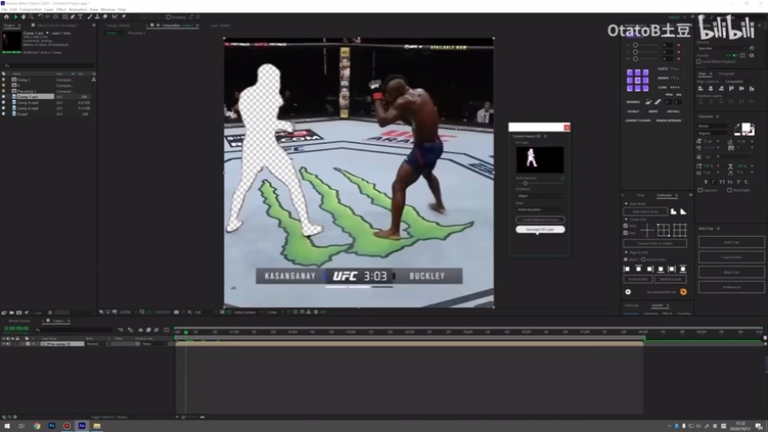Click the Generate Fill Layer button
Viewport: 768px width, 432px height.
pos(539,229)
